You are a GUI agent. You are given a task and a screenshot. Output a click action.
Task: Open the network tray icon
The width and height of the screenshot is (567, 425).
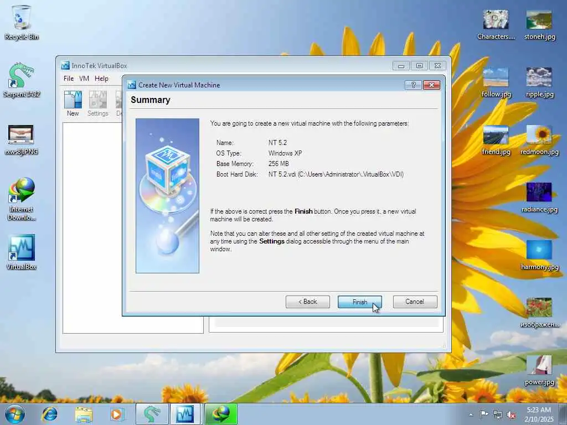[x=498, y=414]
